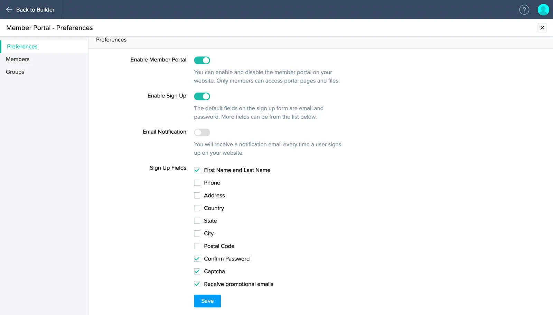Close the Member Portal Preferences panel
Image resolution: width=553 pixels, height=315 pixels.
click(x=542, y=28)
